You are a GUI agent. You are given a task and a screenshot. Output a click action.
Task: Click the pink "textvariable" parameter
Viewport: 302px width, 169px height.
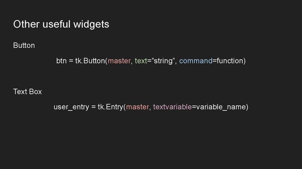point(172,107)
